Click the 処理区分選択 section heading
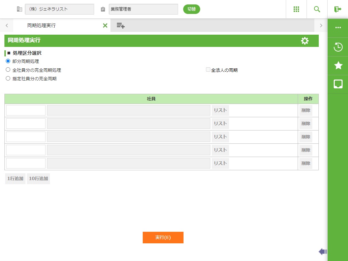Image resolution: width=348 pixels, height=261 pixels. click(x=27, y=53)
